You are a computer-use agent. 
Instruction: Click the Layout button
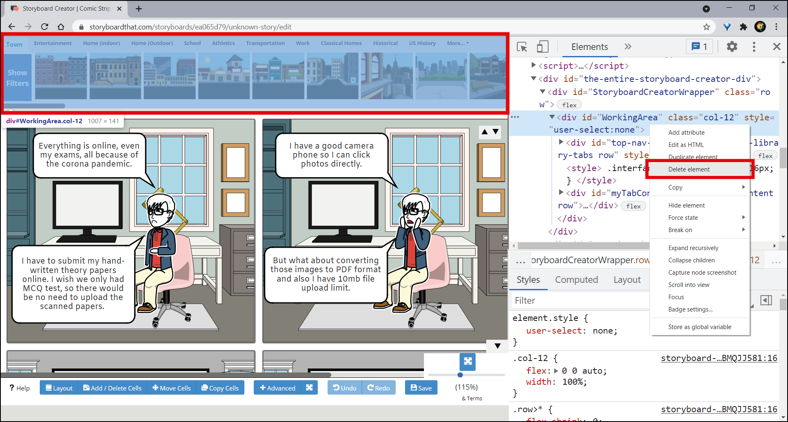click(x=59, y=388)
